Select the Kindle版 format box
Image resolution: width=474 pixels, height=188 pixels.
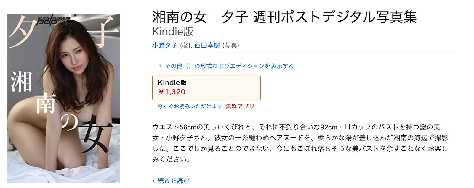coord(206,88)
